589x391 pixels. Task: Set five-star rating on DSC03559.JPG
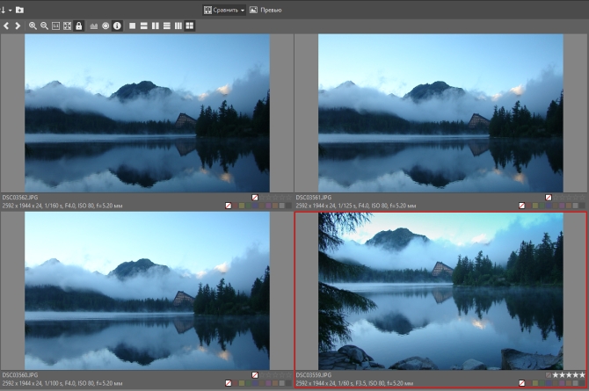tap(581, 375)
